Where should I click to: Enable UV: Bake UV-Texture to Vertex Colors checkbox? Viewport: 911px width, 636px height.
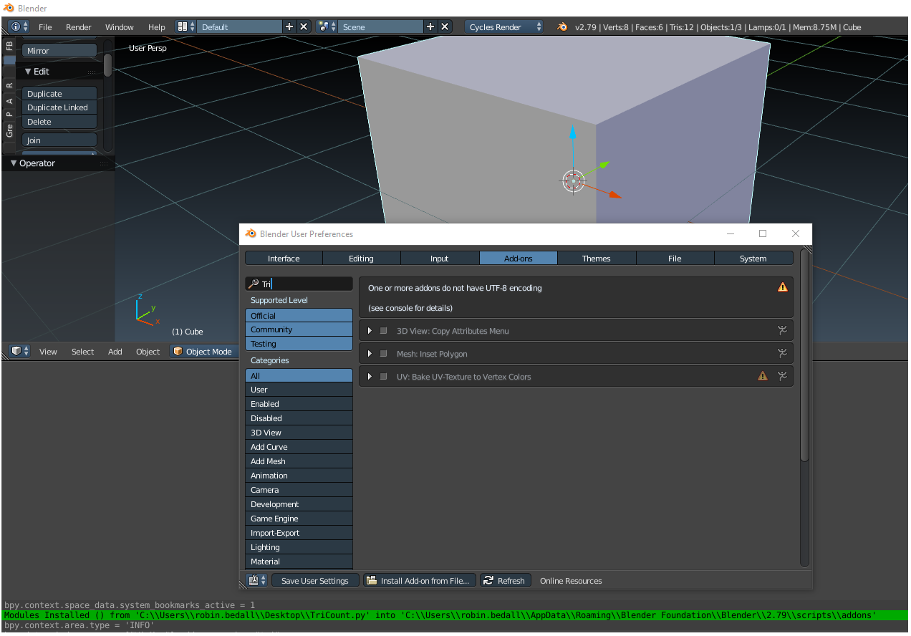tap(384, 377)
